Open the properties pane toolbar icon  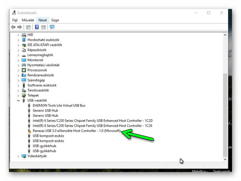[28, 27]
